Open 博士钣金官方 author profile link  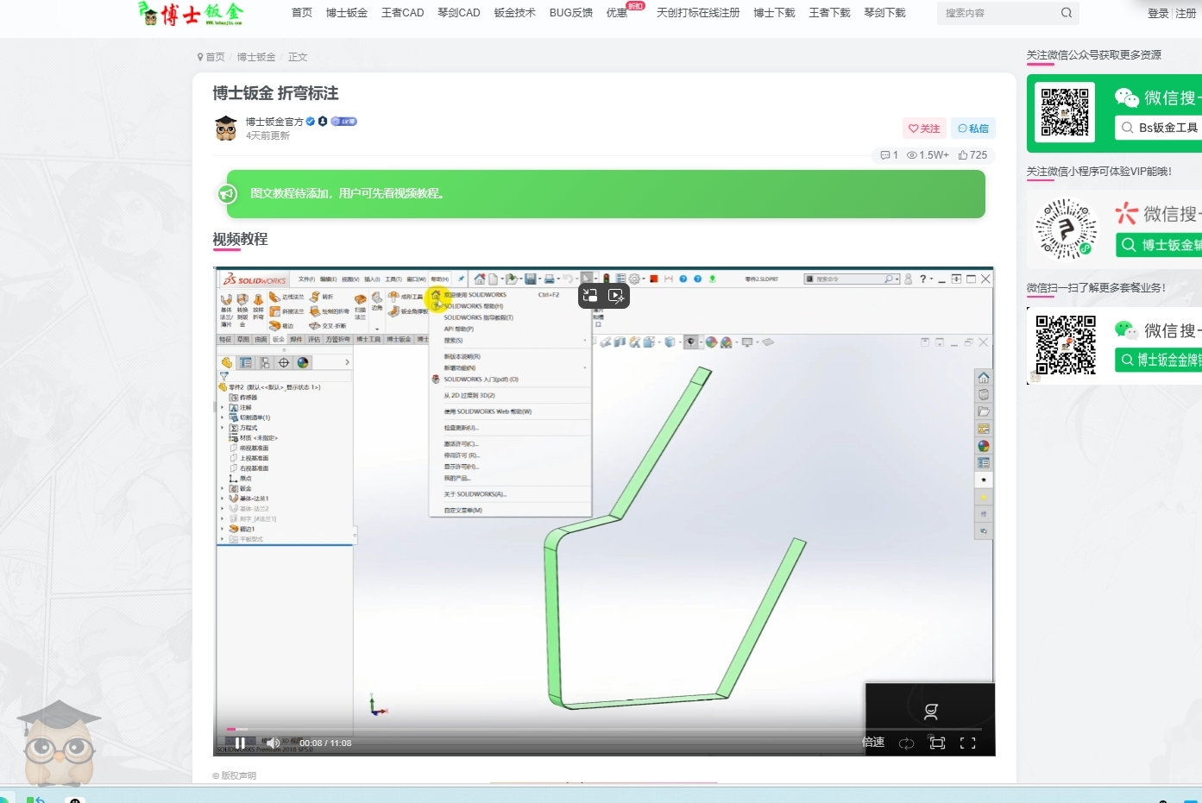coord(274,122)
